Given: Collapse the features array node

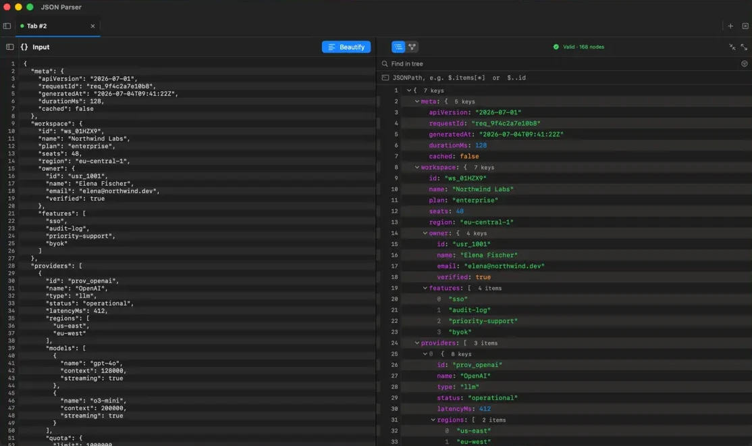Looking at the screenshot, I should 425,288.
